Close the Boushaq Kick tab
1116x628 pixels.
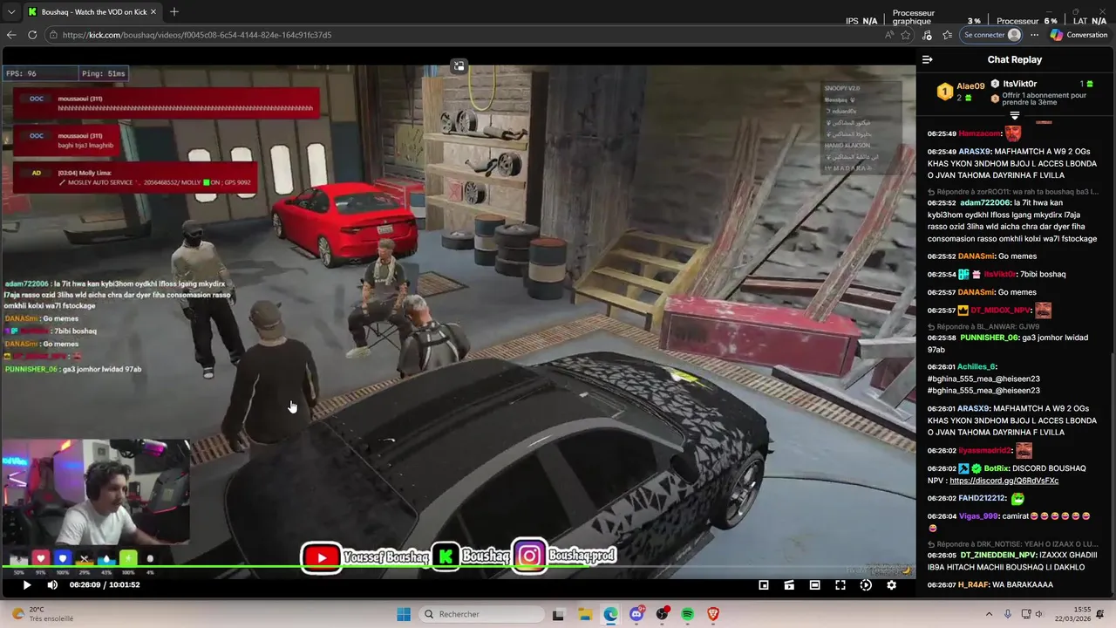pos(152,12)
